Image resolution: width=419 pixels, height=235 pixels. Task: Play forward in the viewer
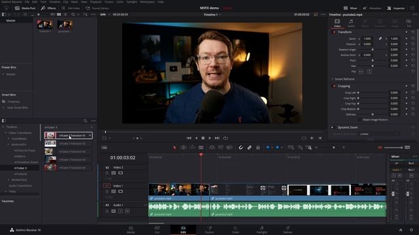(209, 138)
